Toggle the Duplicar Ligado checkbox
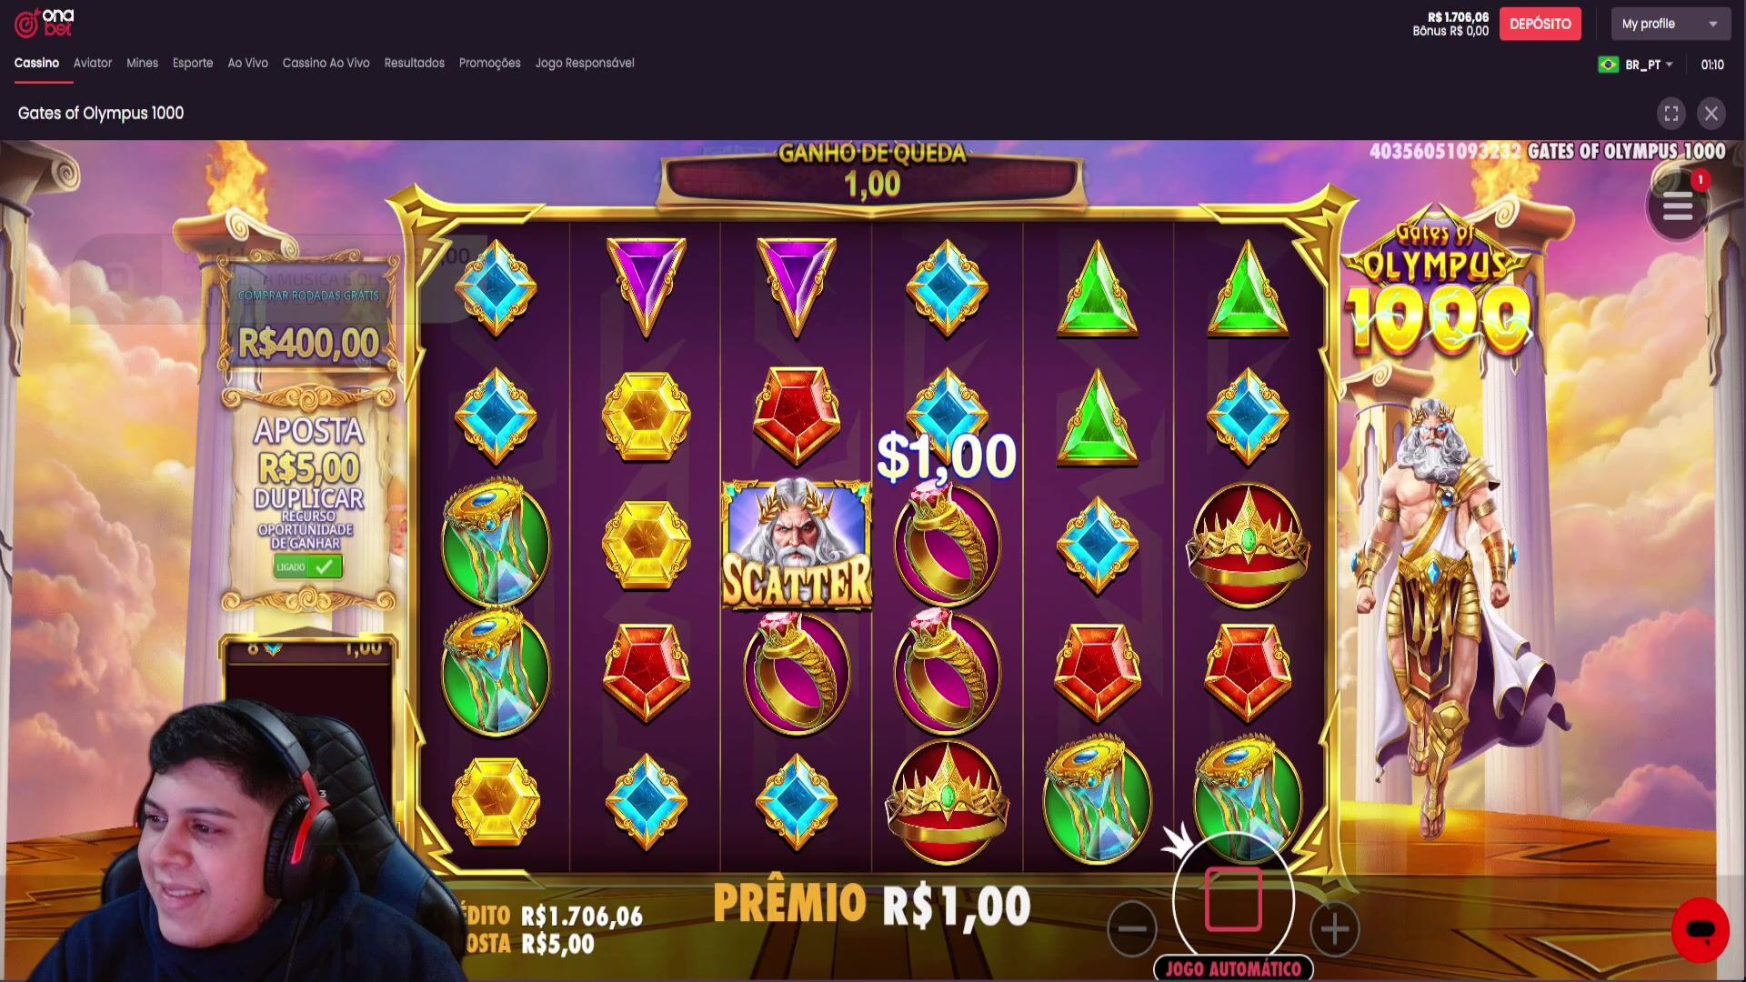The width and height of the screenshot is (1746, 982). point(308,566)
